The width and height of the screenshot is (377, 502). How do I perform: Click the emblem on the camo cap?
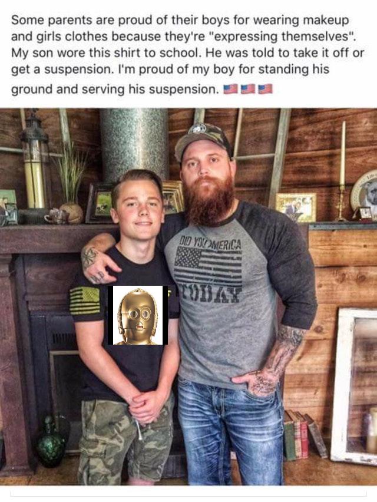click(x=199, y=128)
